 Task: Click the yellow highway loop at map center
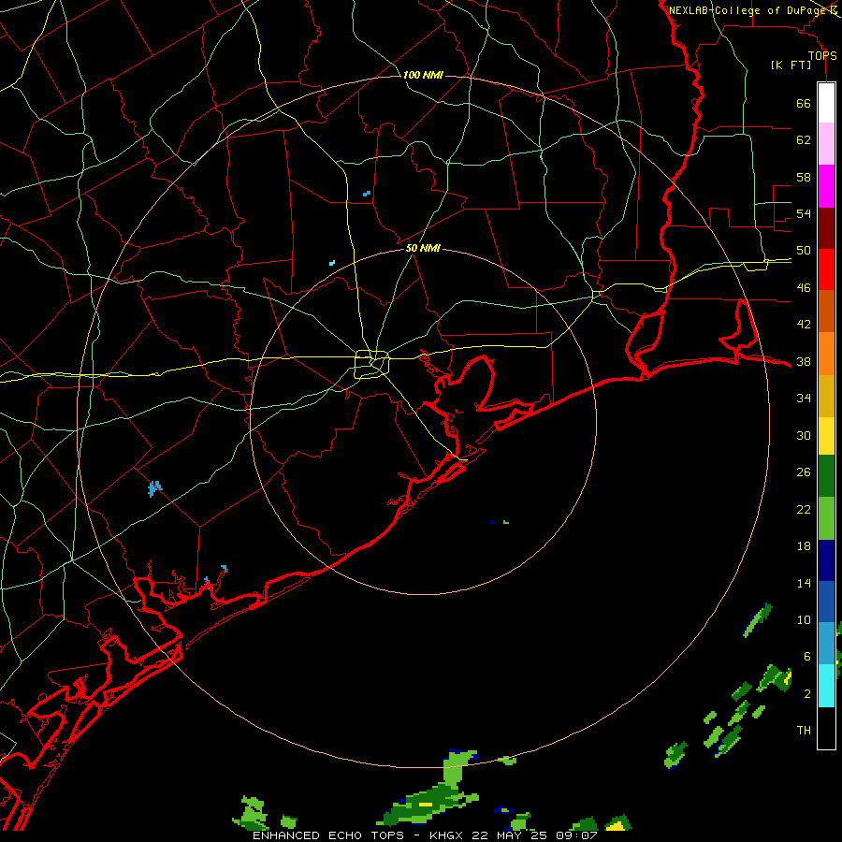pyautogui.click(x=371, y=364)
